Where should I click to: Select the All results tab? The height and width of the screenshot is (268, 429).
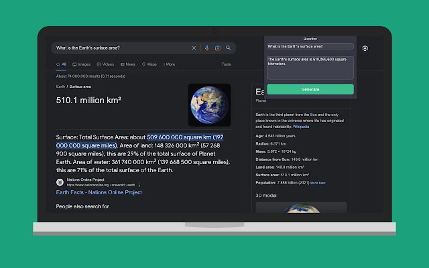coord(62,64)
